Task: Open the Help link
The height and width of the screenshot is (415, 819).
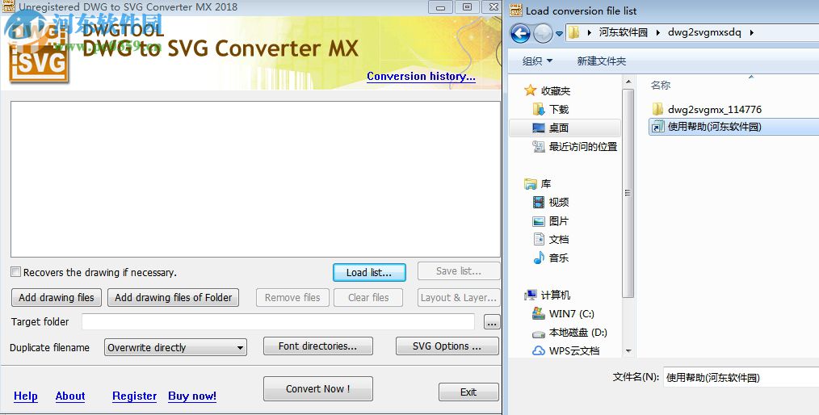Action: 26,396
